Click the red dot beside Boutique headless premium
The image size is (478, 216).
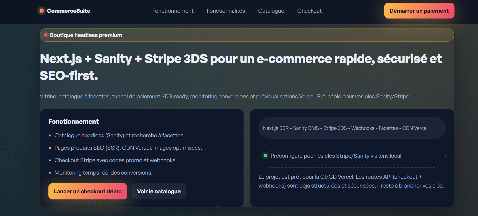pyautogui.click(x=46, y=35)
